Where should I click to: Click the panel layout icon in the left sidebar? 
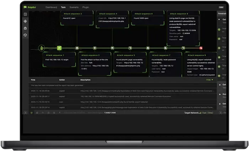25,14
